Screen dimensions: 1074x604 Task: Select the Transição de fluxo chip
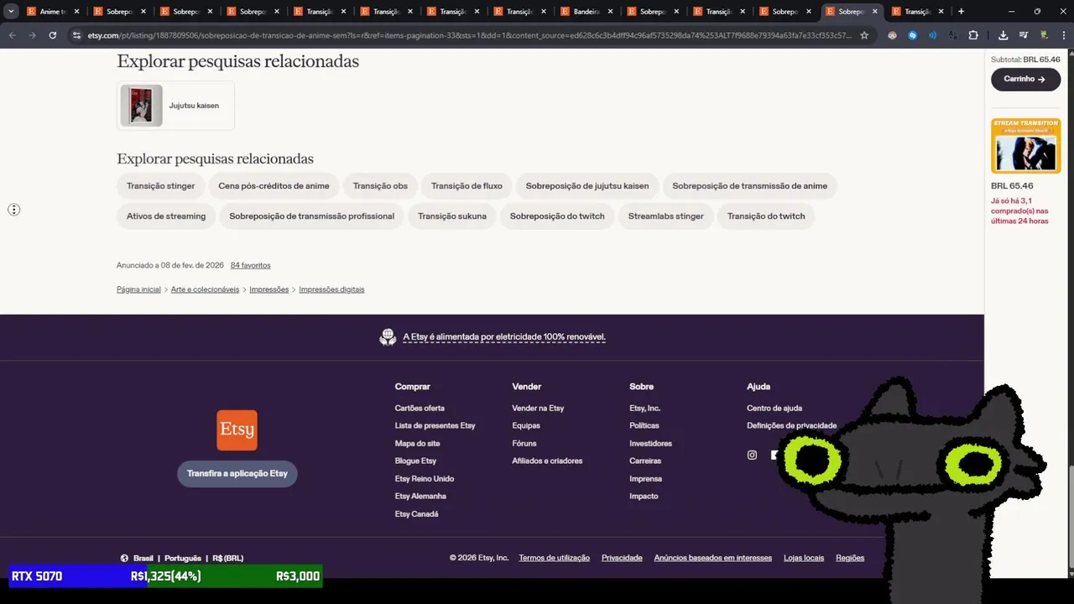pyautogui.click(x=467, y=186)
